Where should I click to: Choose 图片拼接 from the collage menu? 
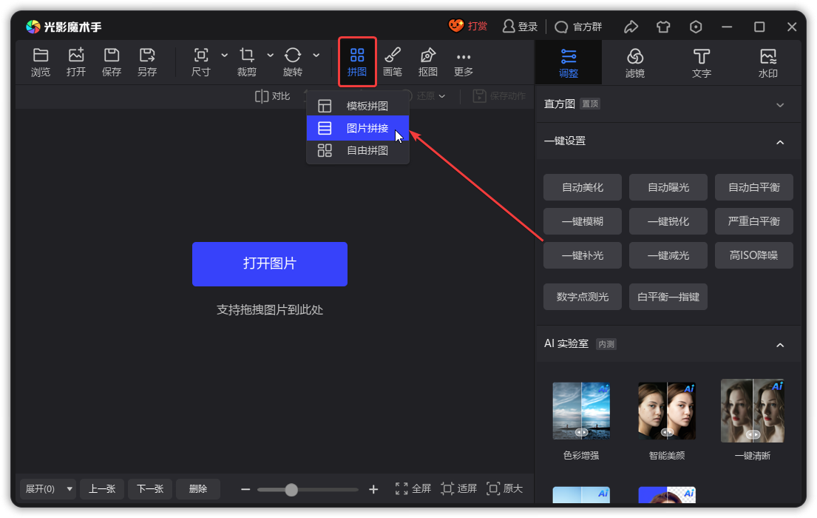[x=358, y=127]
